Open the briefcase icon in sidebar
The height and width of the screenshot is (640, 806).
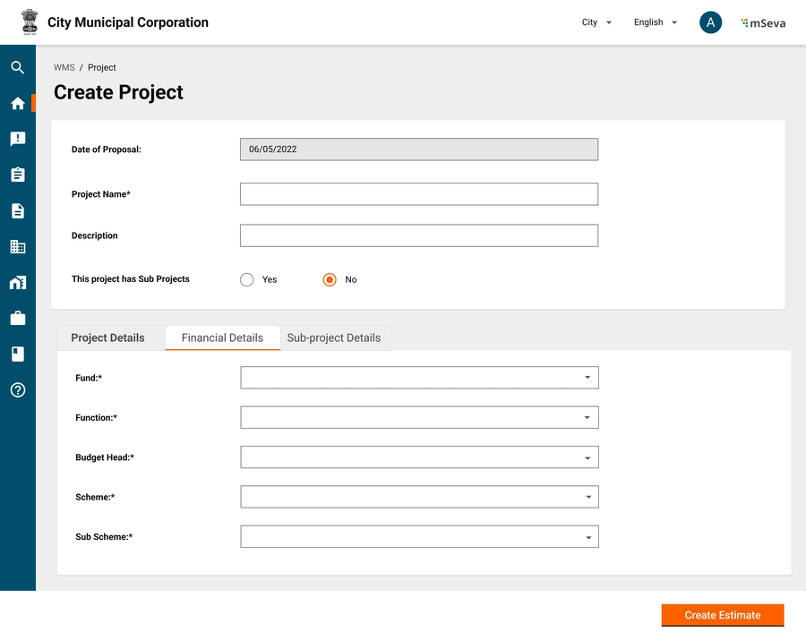pos(17,319)
